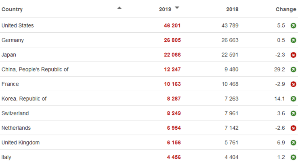
Task: Click the green up arrow for Italy
Action: pyautogui.click(x=293, y=157)
